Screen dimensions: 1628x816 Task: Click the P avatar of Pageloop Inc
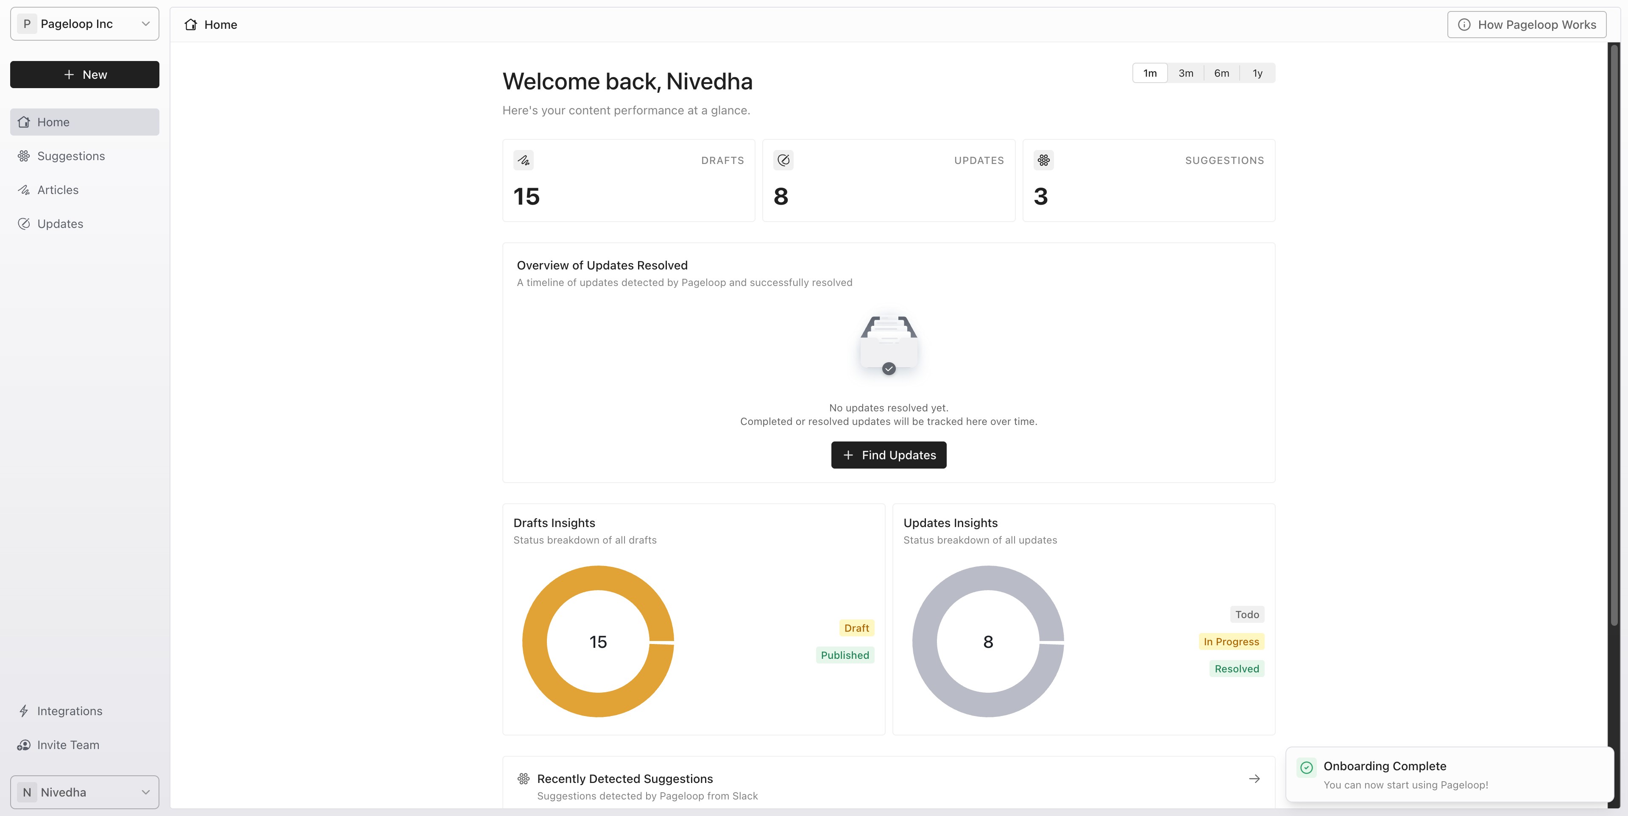click(27, 24)
